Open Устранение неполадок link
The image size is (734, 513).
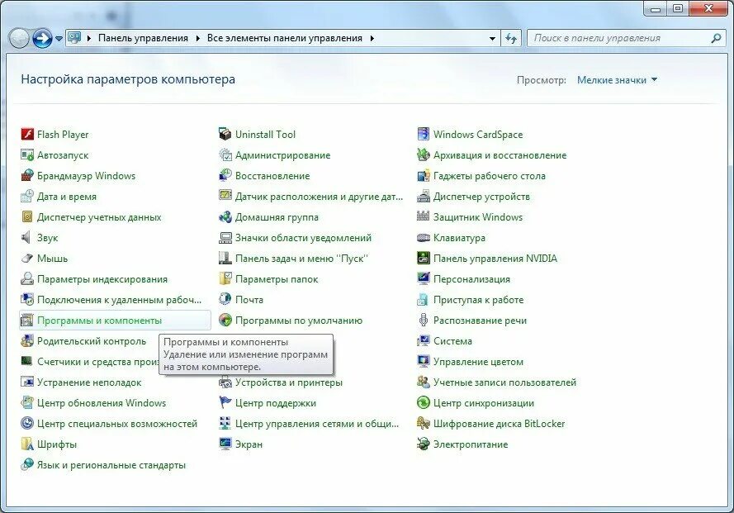pos(89,382)
